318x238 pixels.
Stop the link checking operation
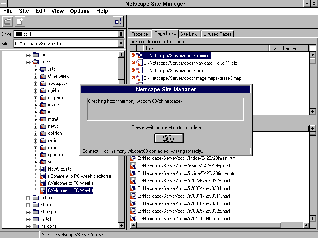pos(169,138)
